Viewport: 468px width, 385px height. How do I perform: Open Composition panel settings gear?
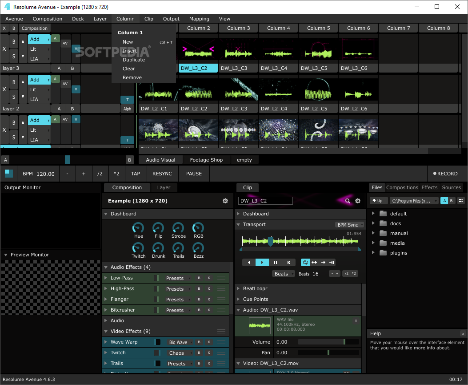click(x=225, y=201)
